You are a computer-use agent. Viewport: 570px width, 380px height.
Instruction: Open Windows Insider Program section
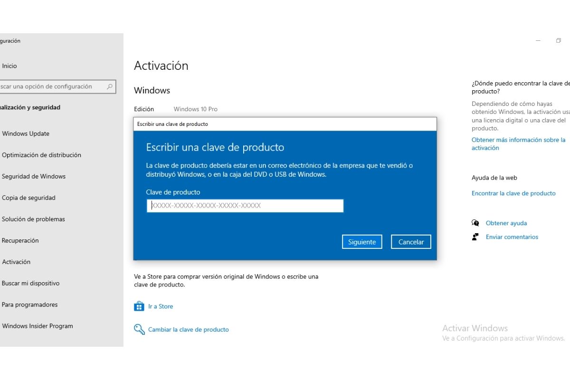38,326
